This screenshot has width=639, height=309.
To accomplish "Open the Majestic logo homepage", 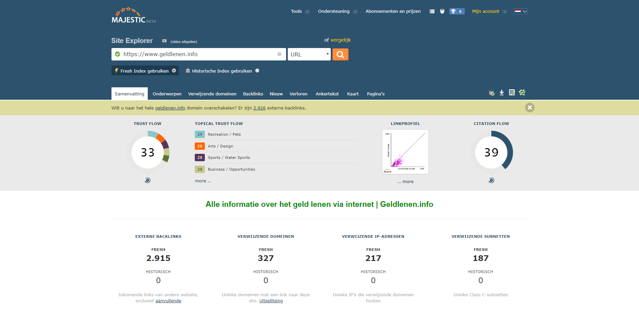I will tap(134, 15).
